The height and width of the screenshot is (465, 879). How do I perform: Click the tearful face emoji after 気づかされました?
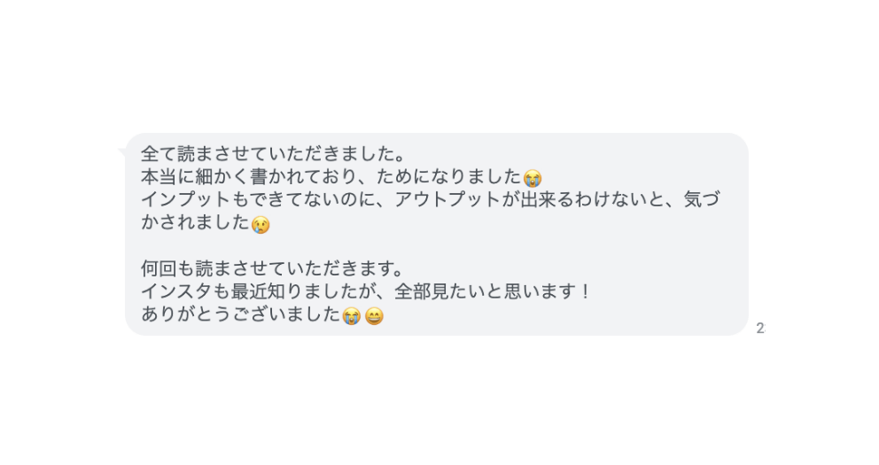pos(261,224)
